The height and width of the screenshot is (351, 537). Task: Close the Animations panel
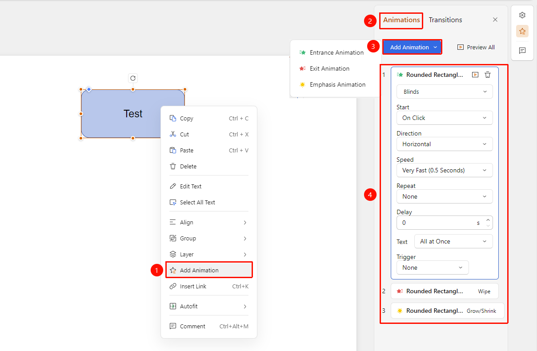tap(495, 20)
